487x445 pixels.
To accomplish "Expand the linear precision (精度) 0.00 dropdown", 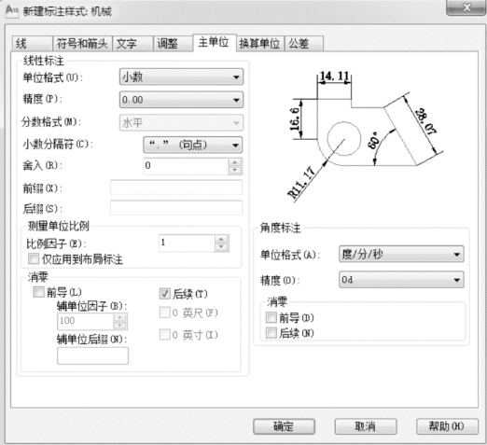I will [181, 100].
